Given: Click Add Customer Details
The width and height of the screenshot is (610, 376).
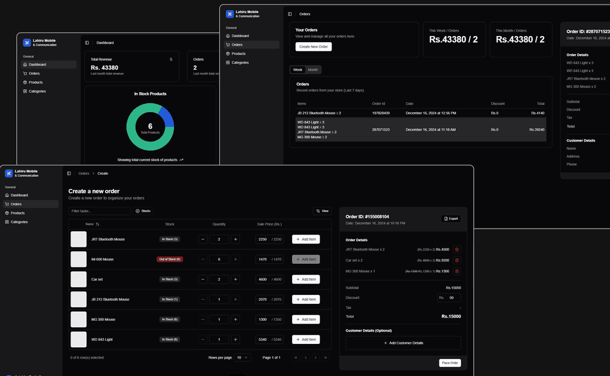Looking at the screenshot, I should click(403, 343).
